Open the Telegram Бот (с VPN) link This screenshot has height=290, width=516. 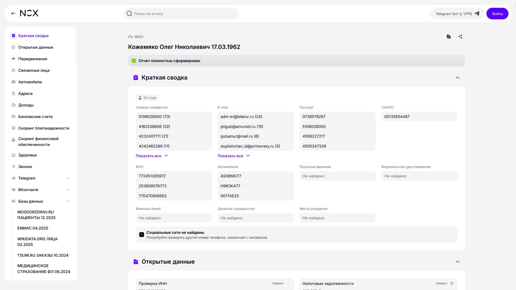(x=457, y=14)
